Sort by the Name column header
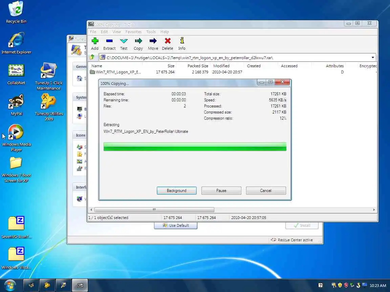The height and width of the screenshot is (292, 390). pyautogui.click(x=97, y=66)
